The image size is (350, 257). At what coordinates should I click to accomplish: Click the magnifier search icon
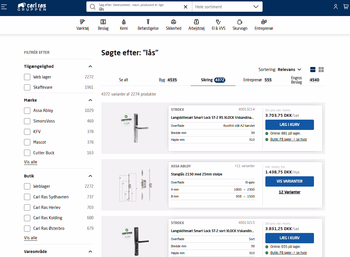click(93, 7)
